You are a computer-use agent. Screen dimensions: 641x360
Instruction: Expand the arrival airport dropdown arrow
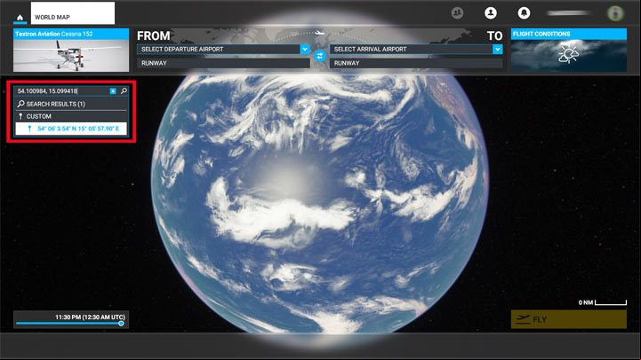[x=498, y=50]
